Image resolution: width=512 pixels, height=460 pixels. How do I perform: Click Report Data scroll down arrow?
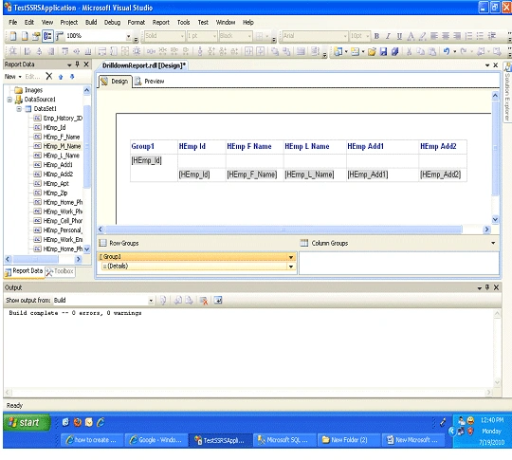click(x=86, y=249)
